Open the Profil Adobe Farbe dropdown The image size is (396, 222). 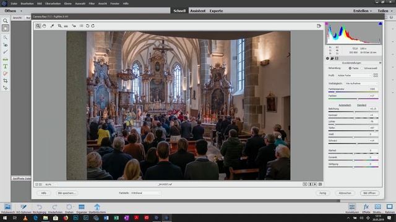pos(355,75)
